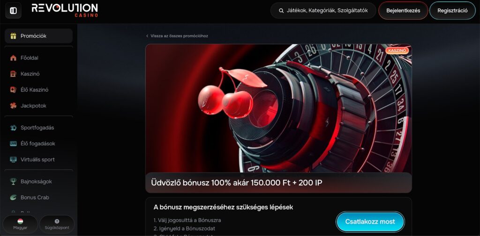Click the LIVE icon for Élő fogadások

tap(13, 143)
